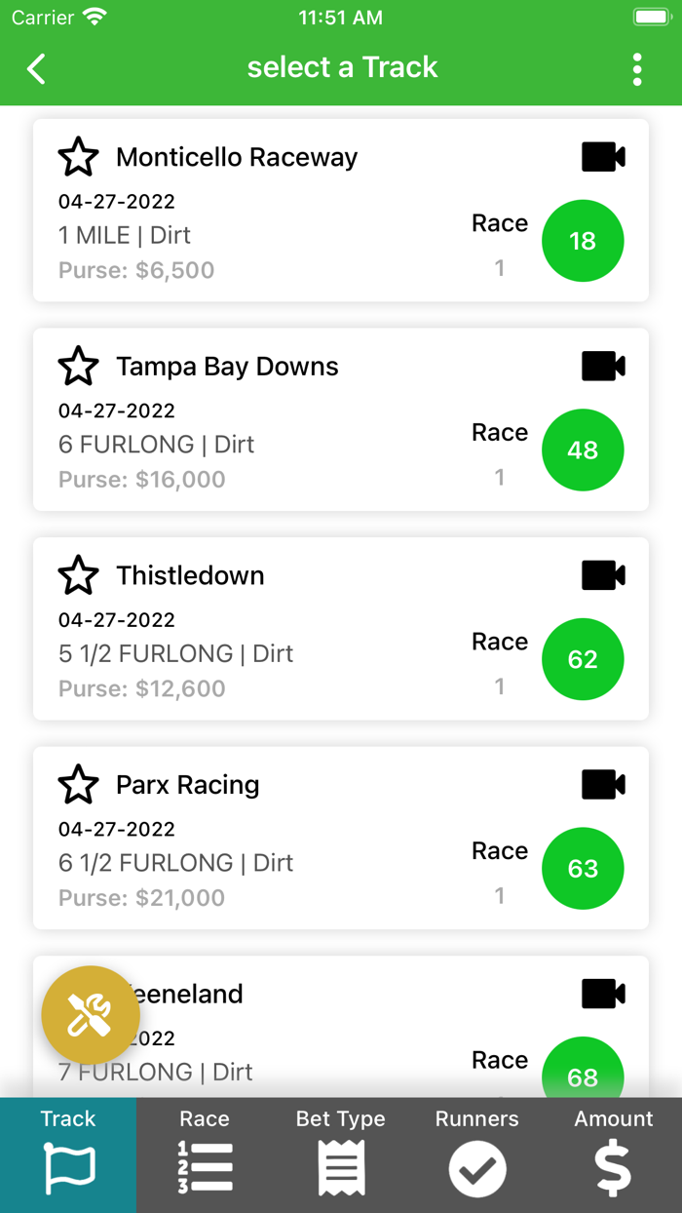Mark Parx Racing as a favorite
682x1213 pixels.
79,784
